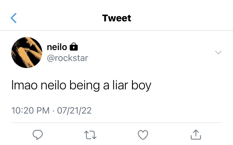Reply with the speech bubble icon
233x145 pixels.
point(38,135)
